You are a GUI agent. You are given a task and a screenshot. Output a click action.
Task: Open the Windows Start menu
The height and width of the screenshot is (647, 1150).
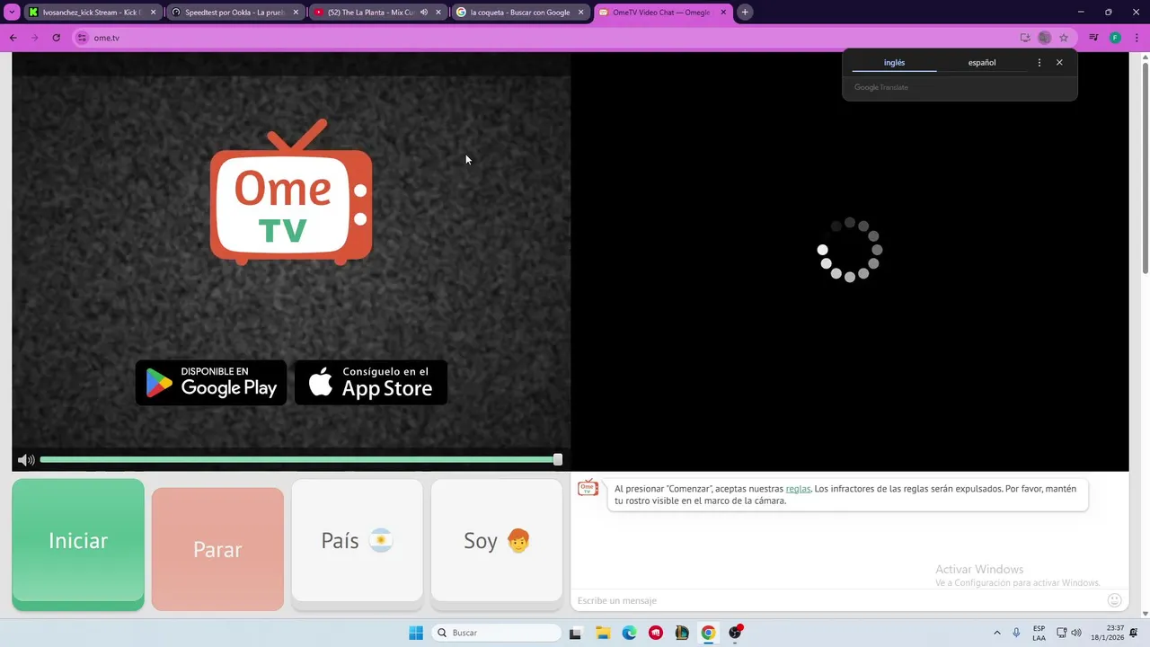pyautogui.click(x=416, y=633)
